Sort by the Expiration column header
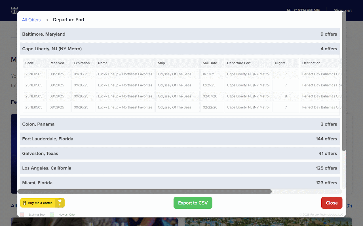The width and height of the screenshot is (363, 226). click(x=83, y=63)
